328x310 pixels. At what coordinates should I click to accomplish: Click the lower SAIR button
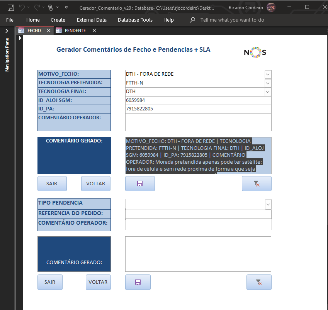tap(50, 282)
